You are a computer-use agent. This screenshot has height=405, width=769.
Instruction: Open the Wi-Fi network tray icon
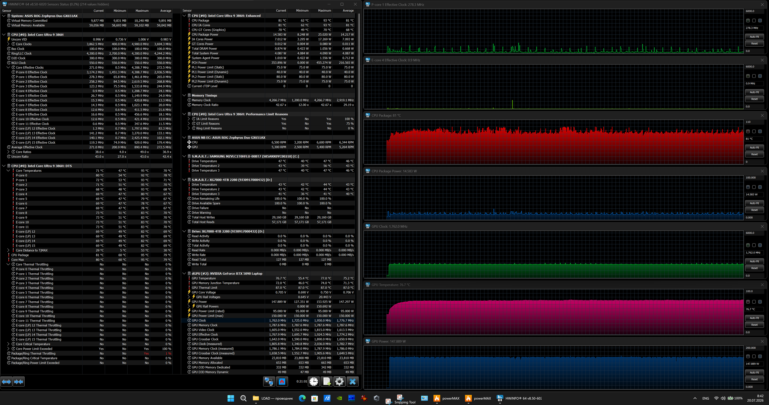[716, 398]
